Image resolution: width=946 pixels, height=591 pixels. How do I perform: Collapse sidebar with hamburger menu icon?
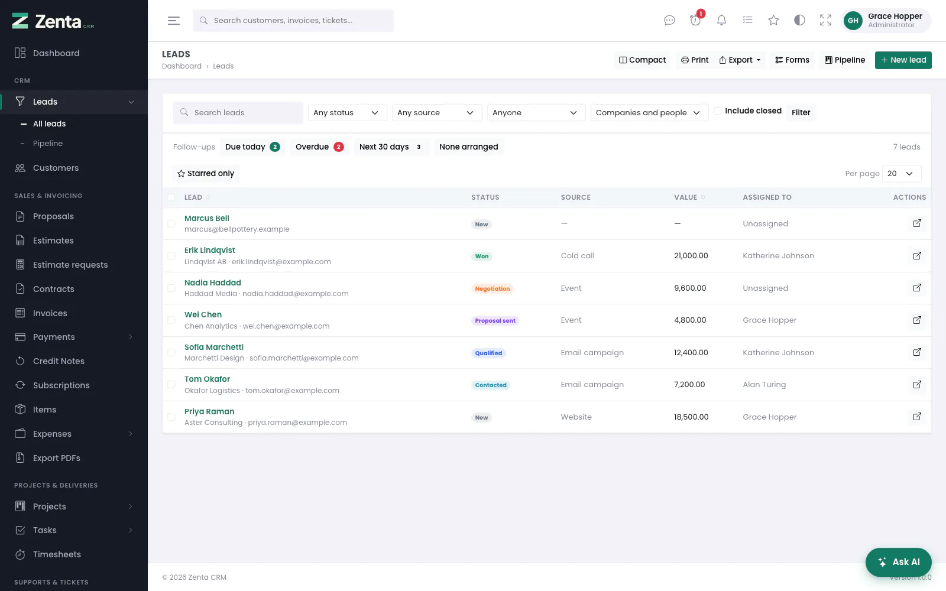[174, 21]
